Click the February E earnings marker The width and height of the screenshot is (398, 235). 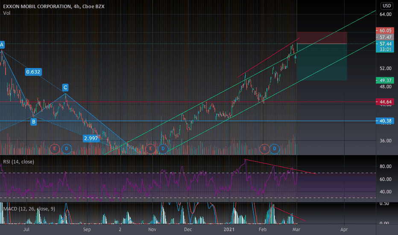[264, 149]
